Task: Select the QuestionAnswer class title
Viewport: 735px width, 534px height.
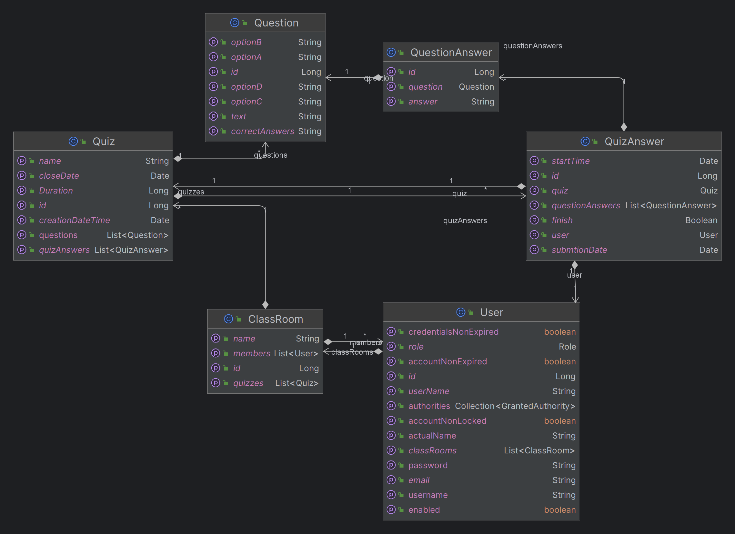Action: coord(451,53)
